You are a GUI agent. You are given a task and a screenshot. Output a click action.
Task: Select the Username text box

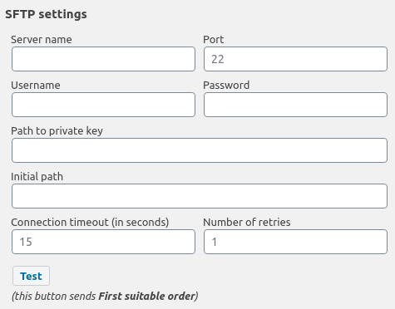(103, 105)
